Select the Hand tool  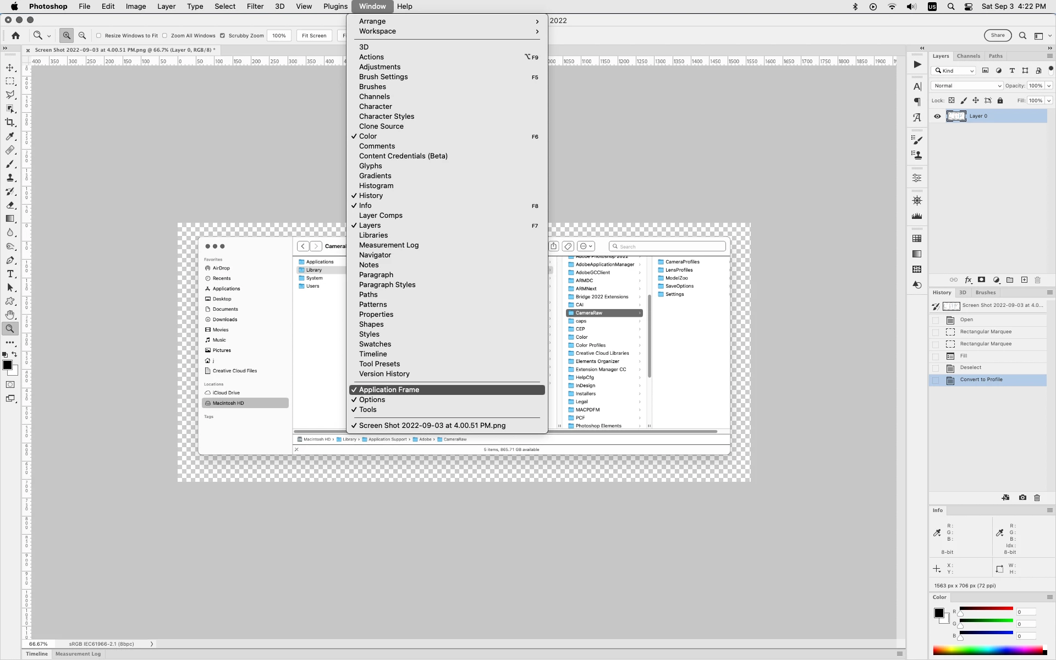[10, 315]
